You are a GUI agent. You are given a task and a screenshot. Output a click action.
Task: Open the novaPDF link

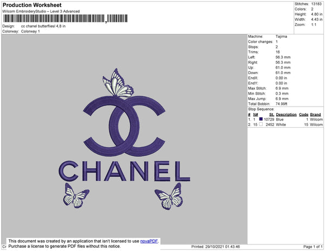(149, 241)
